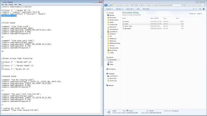This screenshot has height=116, width=207.
Task: Sort by Date modified column header
Action: point(154,18)
